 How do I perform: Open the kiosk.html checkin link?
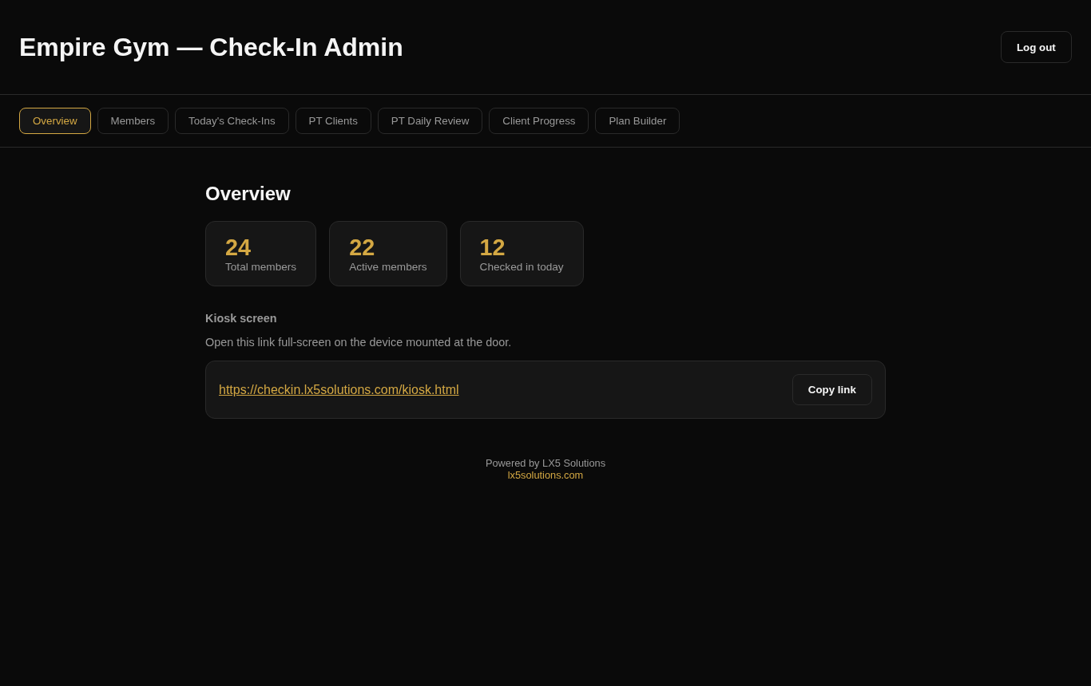339,389
